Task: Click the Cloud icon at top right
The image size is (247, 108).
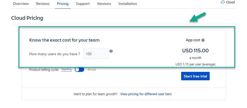Action: coord(223,2)
